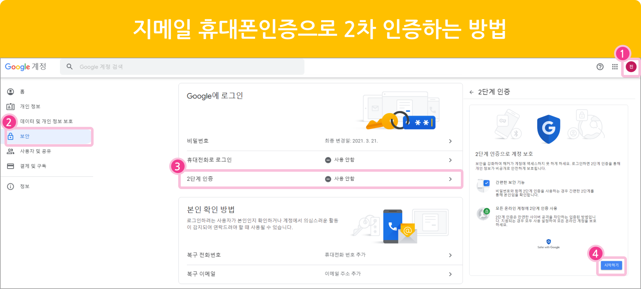Click the 2단계 인증 disabled status icon

(328, 179)
